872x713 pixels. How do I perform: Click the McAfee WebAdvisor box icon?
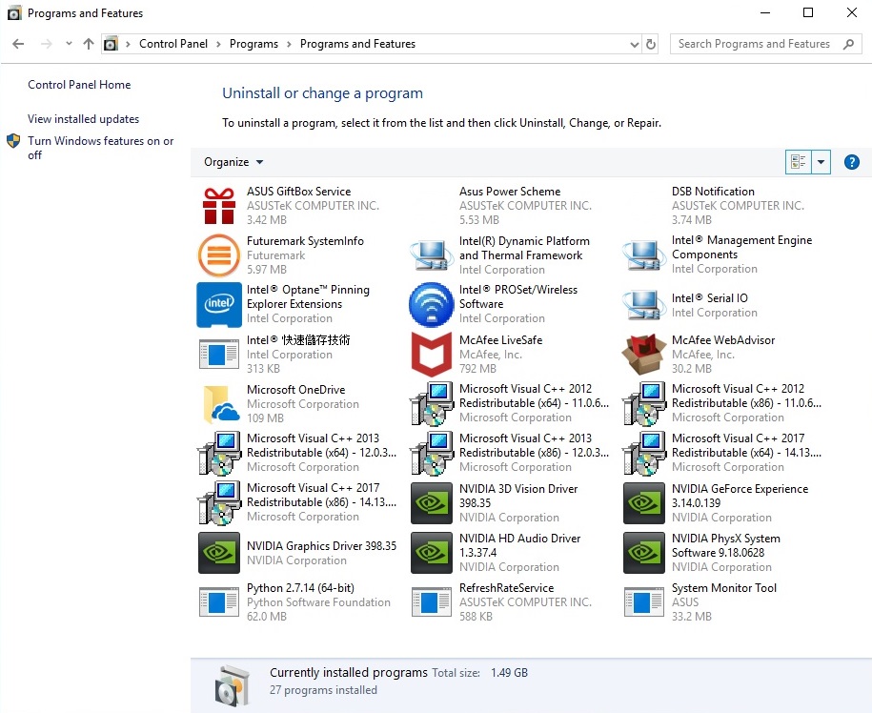[x=644, y=355]
